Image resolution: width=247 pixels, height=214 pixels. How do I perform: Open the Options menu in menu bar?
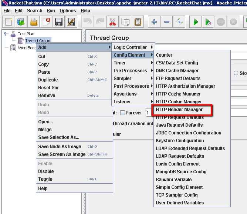tap(68, 11)
